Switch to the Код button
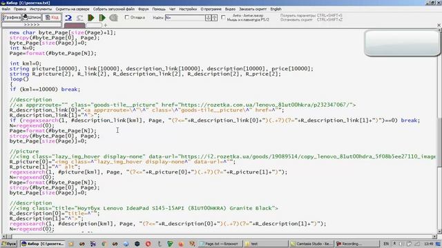 pos(52,17)
